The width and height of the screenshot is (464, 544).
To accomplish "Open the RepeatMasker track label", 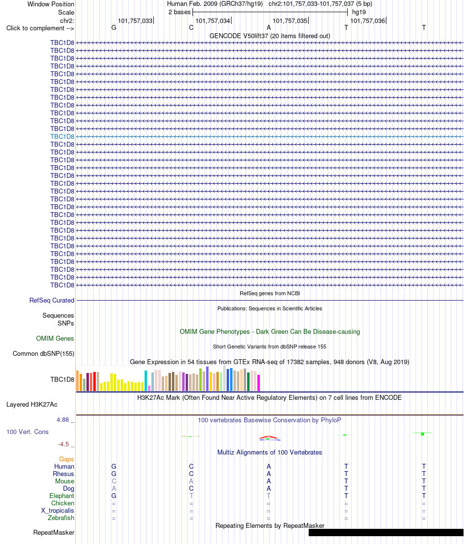I will coord(54,532).
